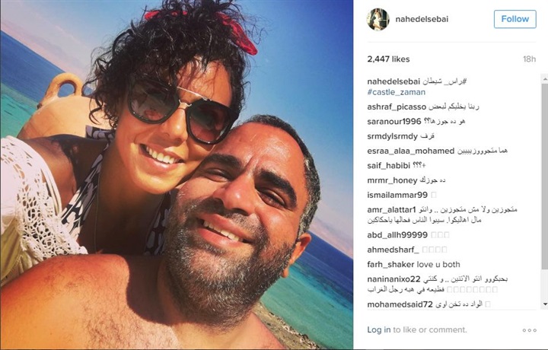Screen dimensions: 548x350
Task: Open the nahedelsebai username in header
Action: 422,19
